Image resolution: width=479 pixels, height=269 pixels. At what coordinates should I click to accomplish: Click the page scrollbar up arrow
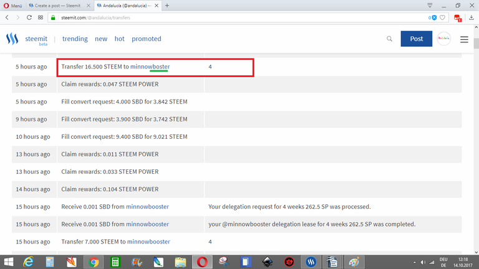click(x=477, y=27)
